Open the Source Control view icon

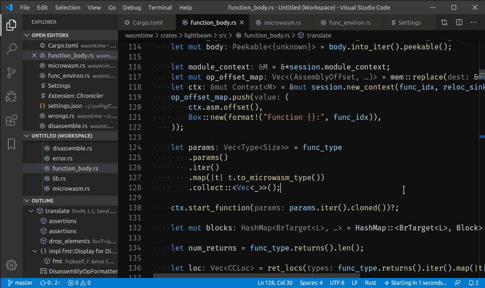tap(11, 73)
